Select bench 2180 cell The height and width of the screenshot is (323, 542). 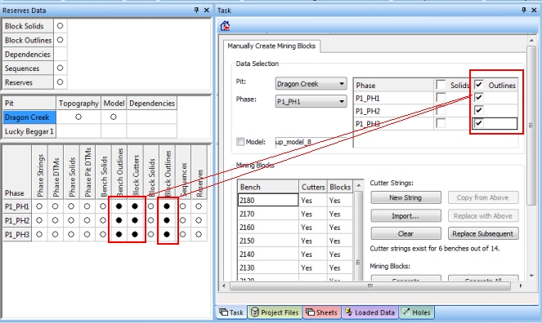pyautogui.click(x=268, y=200)
